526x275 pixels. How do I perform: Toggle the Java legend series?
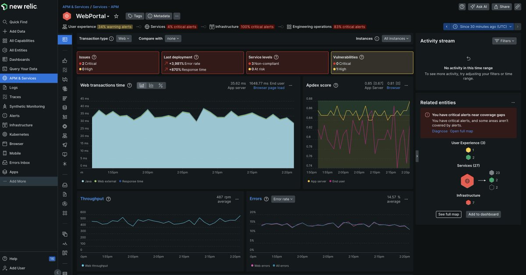[86, 181]
